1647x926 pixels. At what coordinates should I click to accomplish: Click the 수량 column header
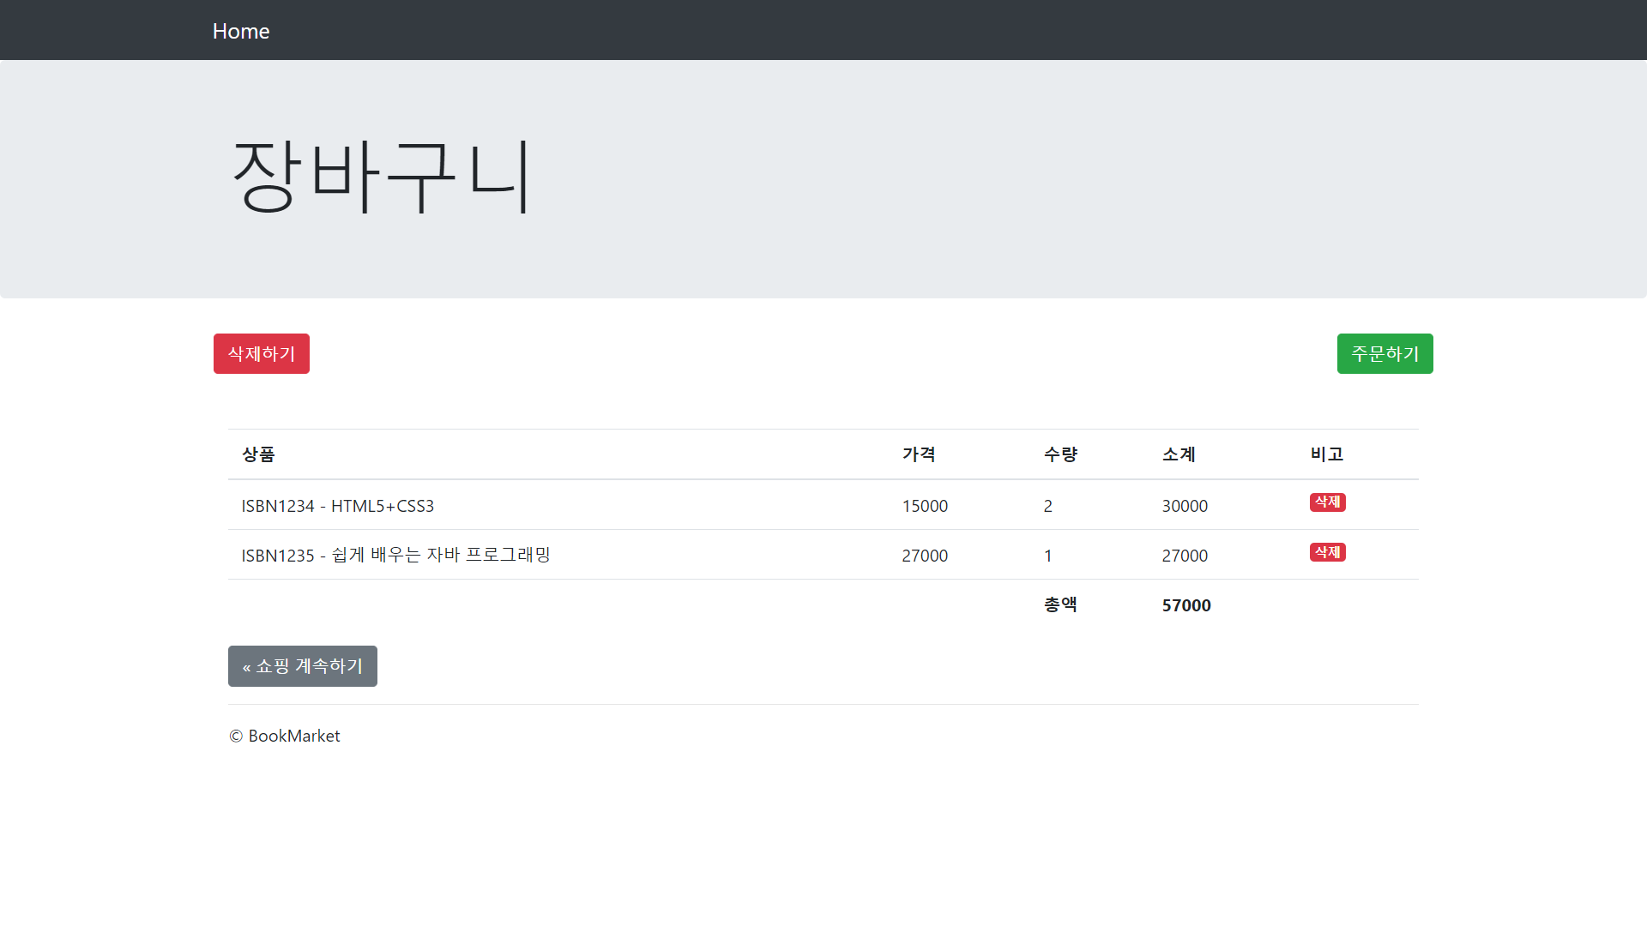point(1060,454)
